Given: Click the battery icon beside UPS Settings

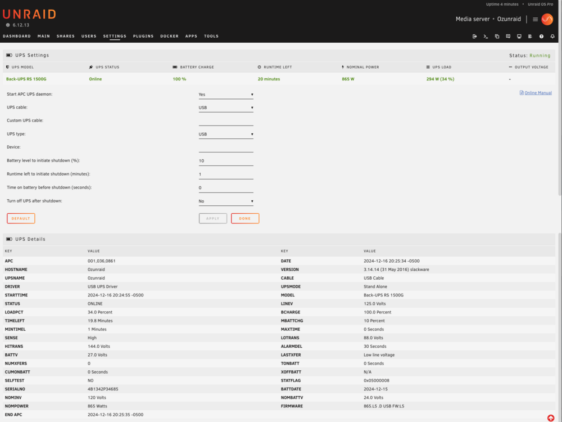Looking at the screenshot, I should coord(10,55).
